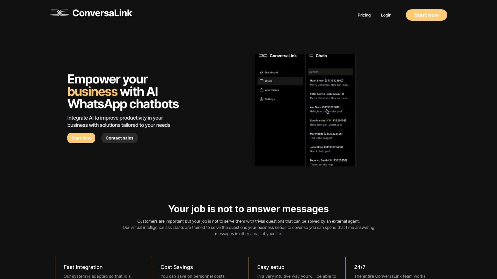
Task: Click Contact sales
Action: (119, 138)
